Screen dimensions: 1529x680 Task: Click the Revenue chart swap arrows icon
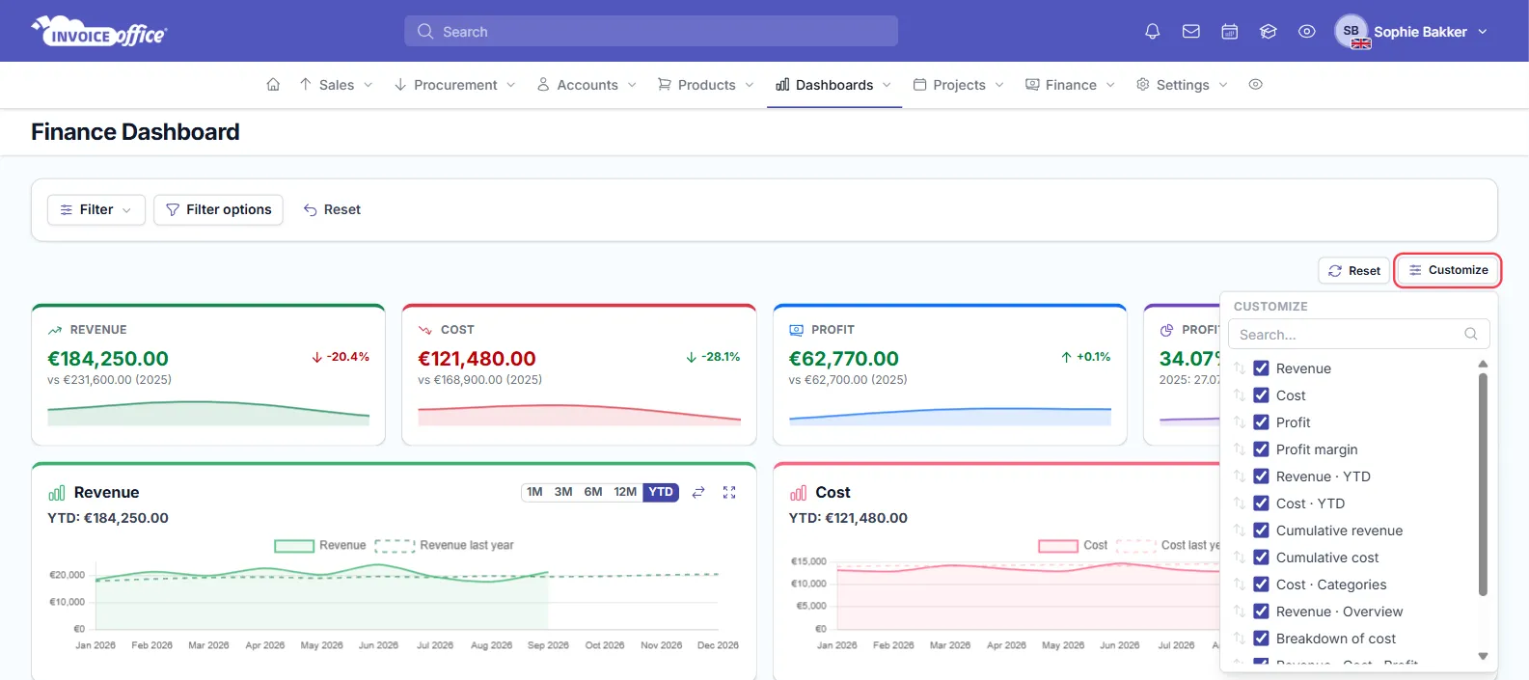coord(698,492)
